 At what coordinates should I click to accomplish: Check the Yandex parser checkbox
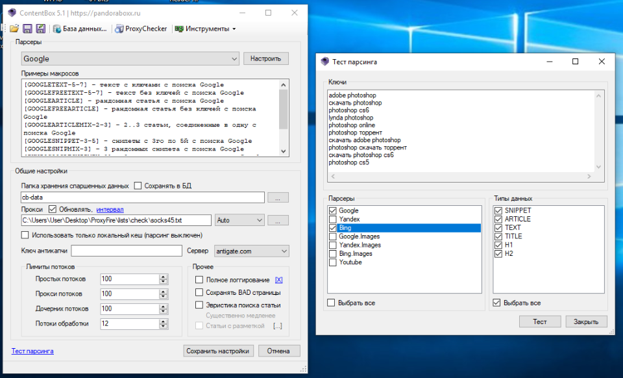[x=333, y=220]
